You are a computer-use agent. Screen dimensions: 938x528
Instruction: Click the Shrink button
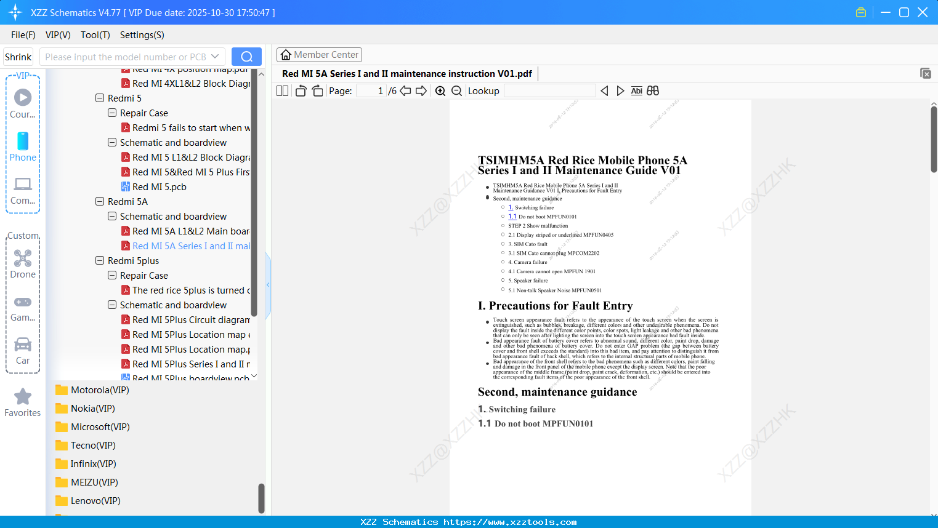[18, 57]
